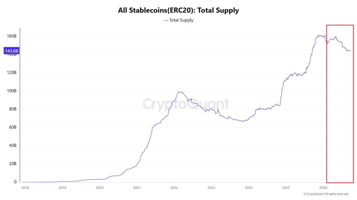The height and width of the screenshot is (200, 357).
Task: Click the CryptoQuant All rights reserved notice
Action: 326,194
